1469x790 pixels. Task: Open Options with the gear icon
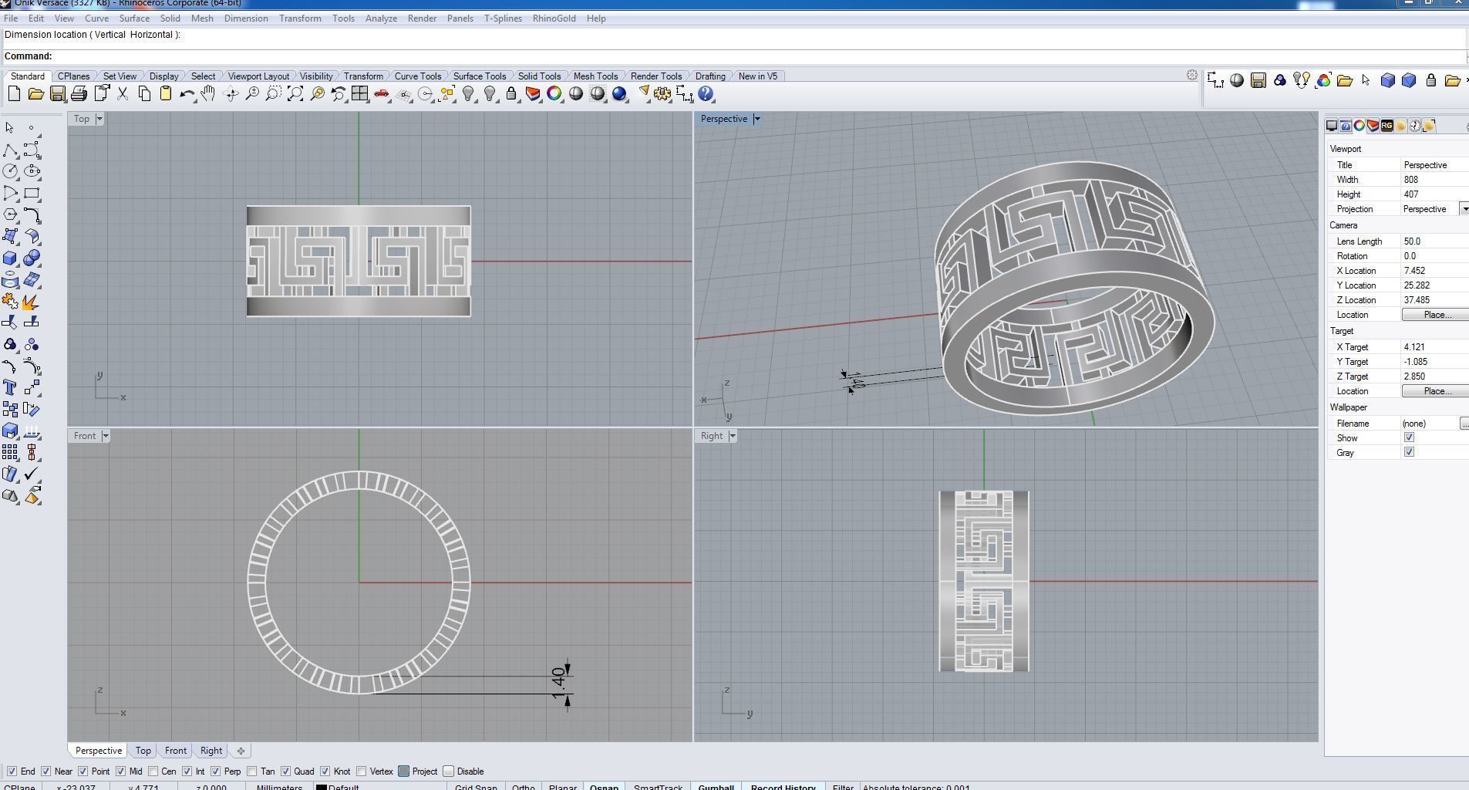[662, 94]
